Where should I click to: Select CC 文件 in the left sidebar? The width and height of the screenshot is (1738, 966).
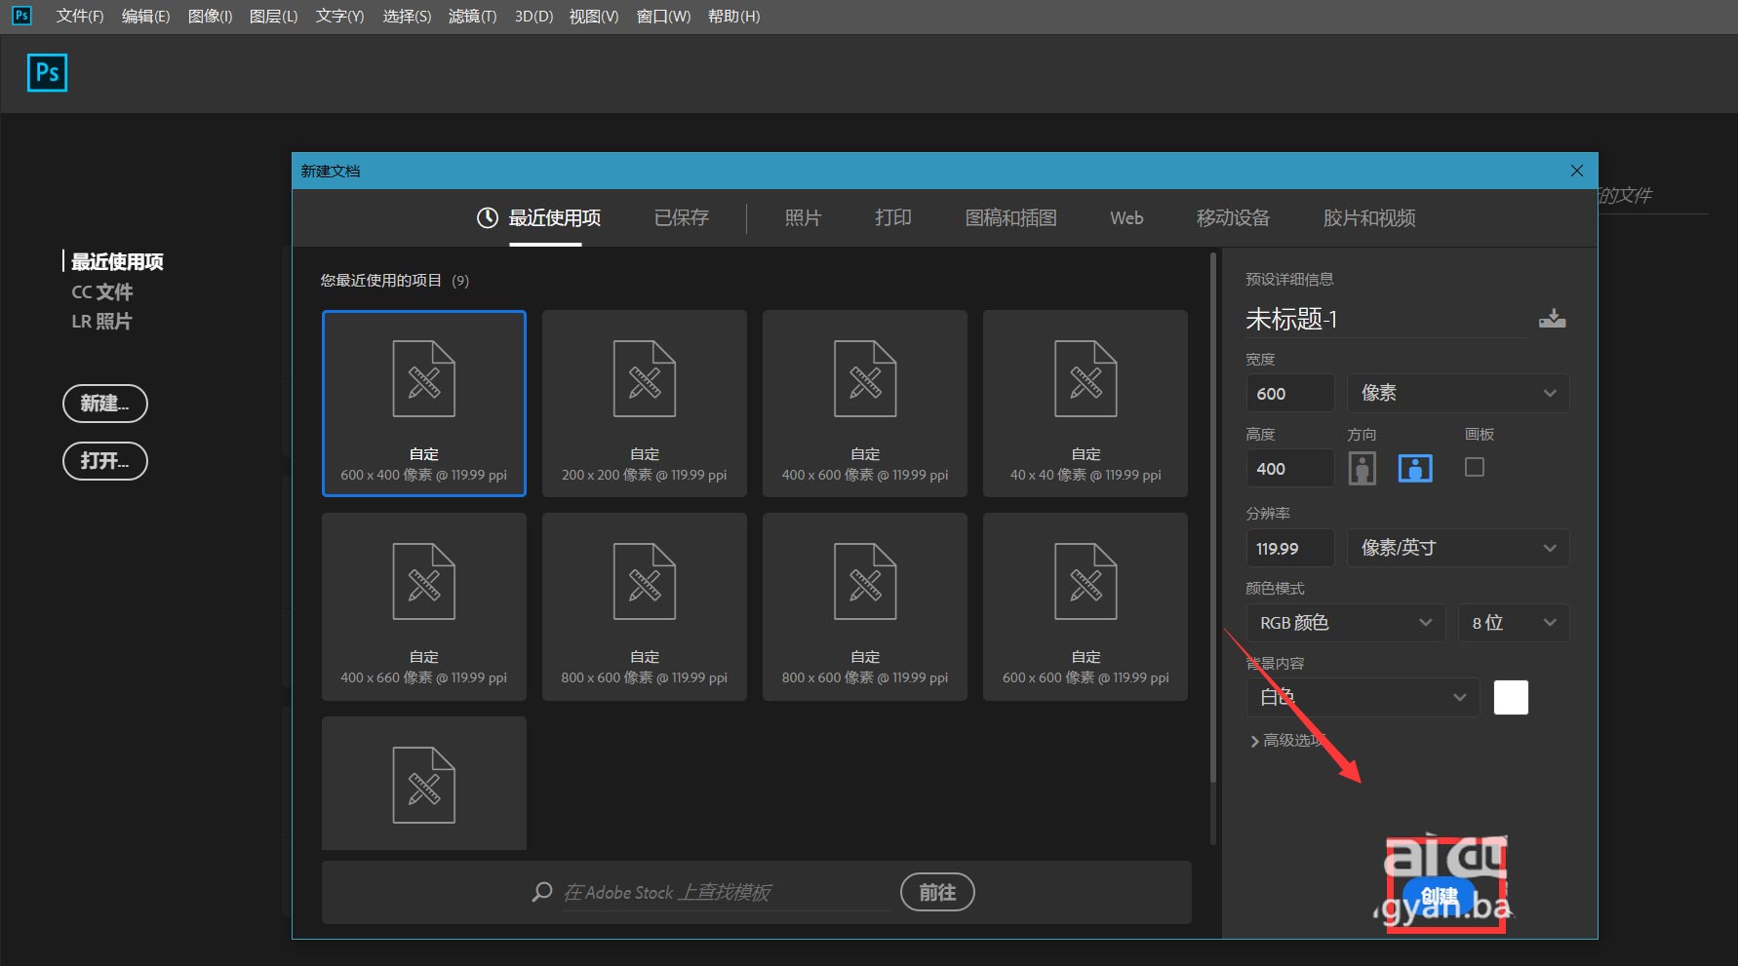pyautogui.click(x=102, y=291)
